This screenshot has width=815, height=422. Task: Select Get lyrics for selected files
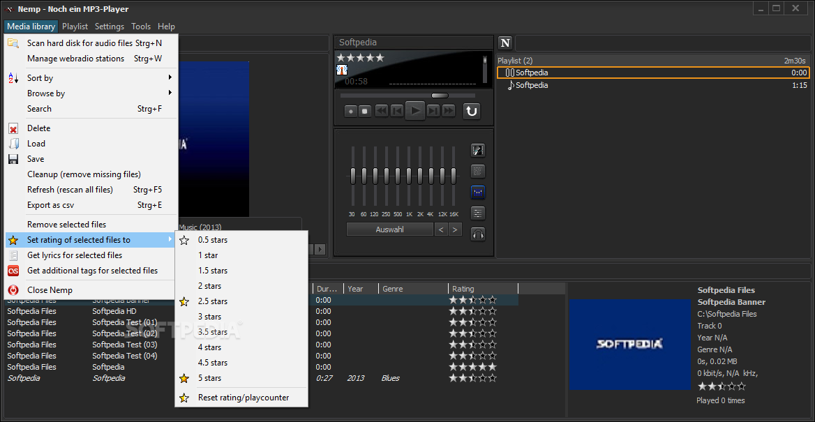point(91,255)
